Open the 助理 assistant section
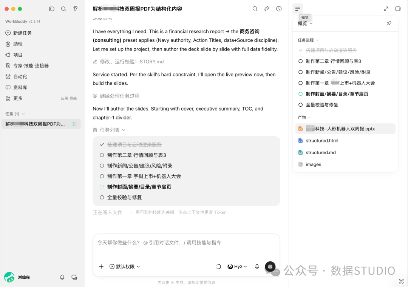The height and width of the screenshot is (287, 408). pyautogui.click(x=14, y=44)
